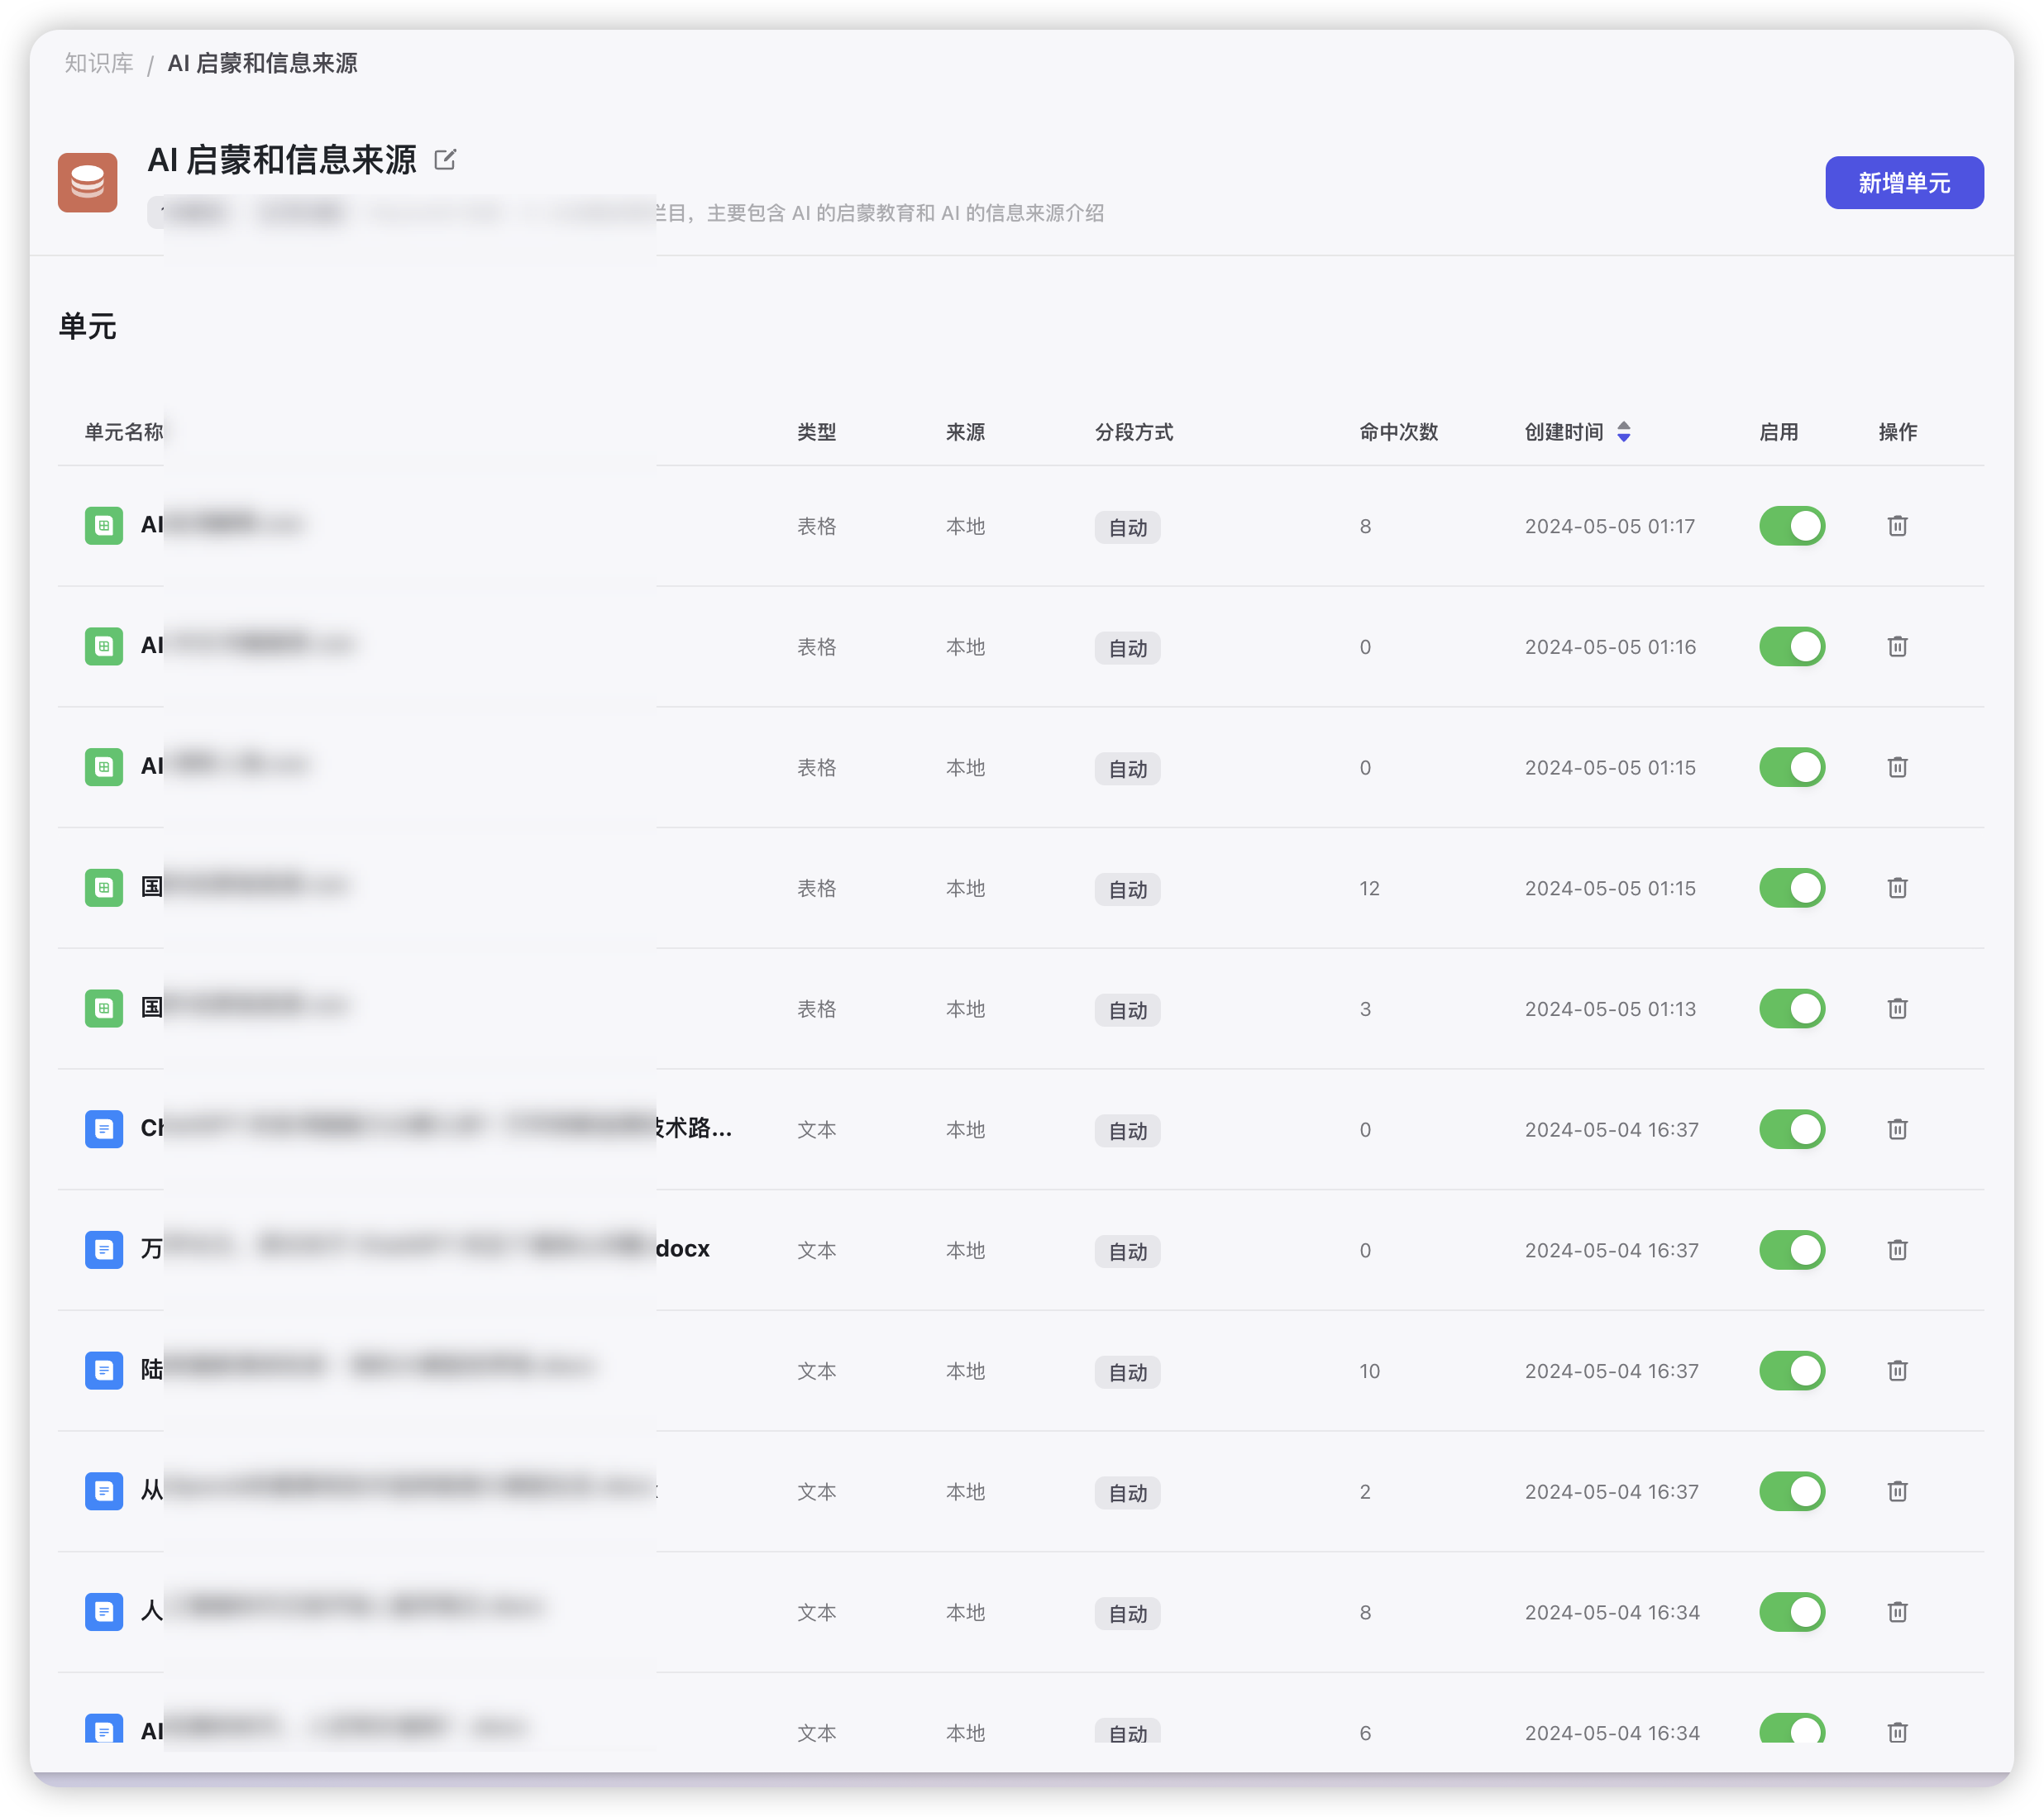Remove the unit created 2024-05-05 01:13

pyautogui.click(x=1897, y=1009)
